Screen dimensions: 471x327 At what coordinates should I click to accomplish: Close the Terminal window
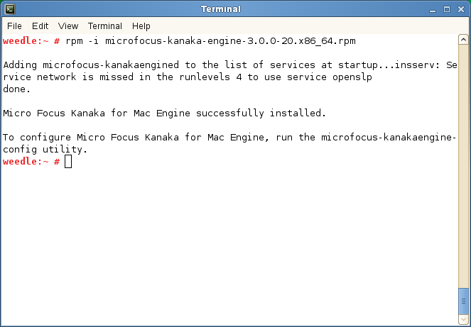[461, 10]
